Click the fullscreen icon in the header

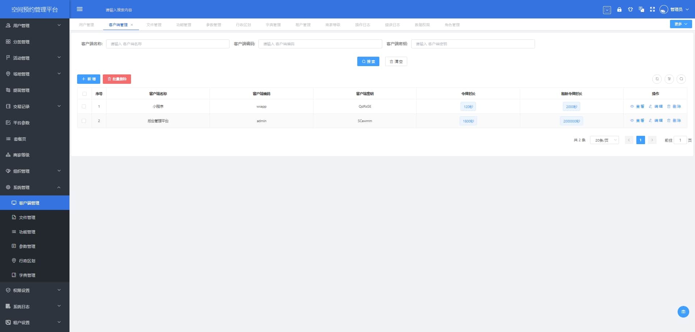[x=652, y=9]
